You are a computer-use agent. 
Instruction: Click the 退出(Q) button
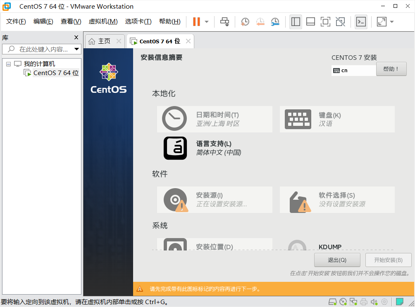click(x=337, y=260)
